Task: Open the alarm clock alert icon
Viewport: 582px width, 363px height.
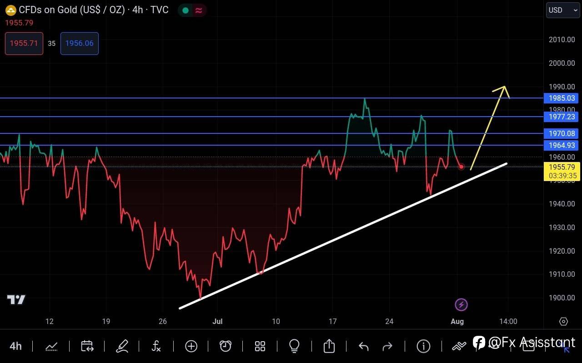Action: pyautogui.click(x=226, y=346)
